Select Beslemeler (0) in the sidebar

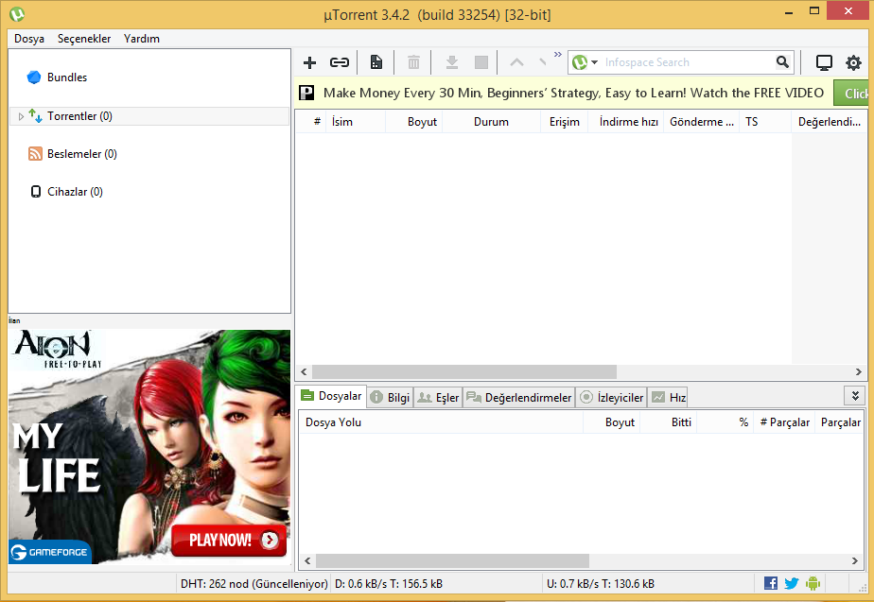pyautogui.click(x=81, y=154)
